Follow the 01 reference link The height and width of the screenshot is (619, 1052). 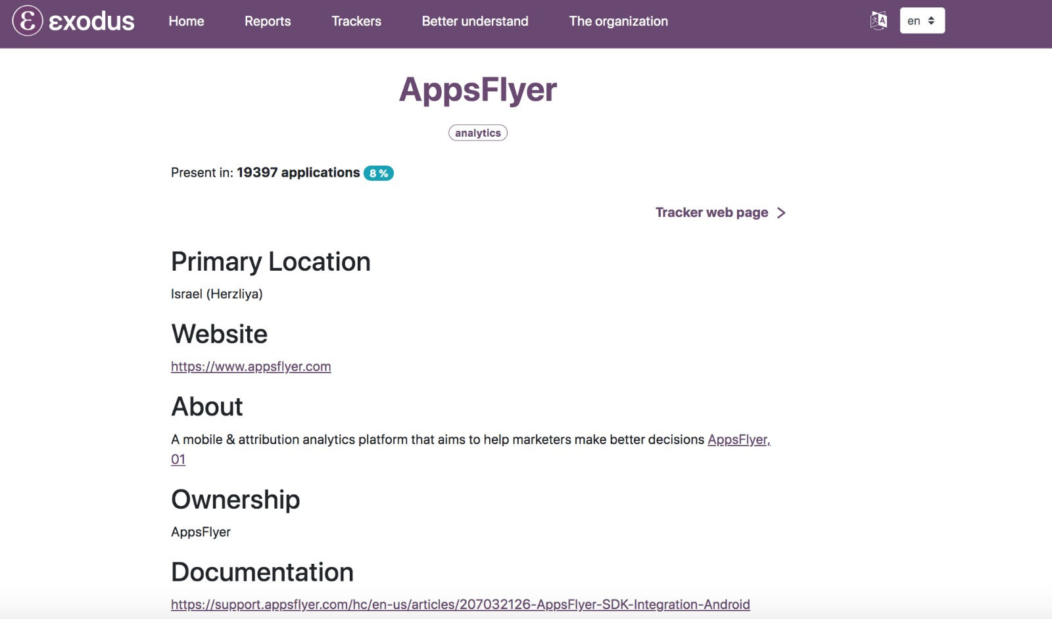coord(178,459)
